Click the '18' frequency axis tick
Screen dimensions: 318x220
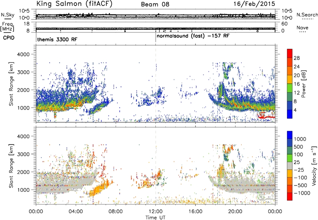coord(27,24)
